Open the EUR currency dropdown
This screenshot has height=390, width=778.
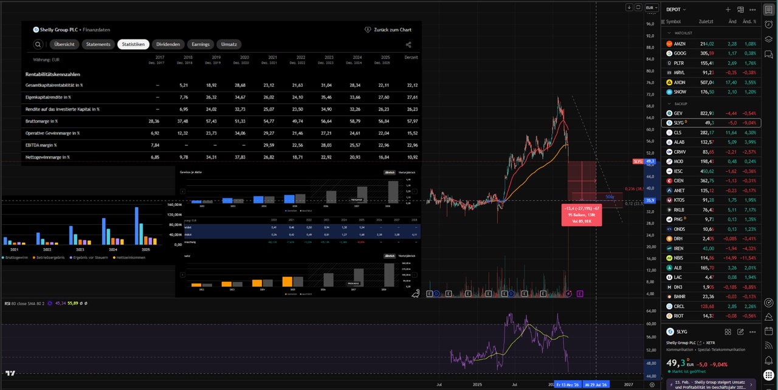pos(652,8)
